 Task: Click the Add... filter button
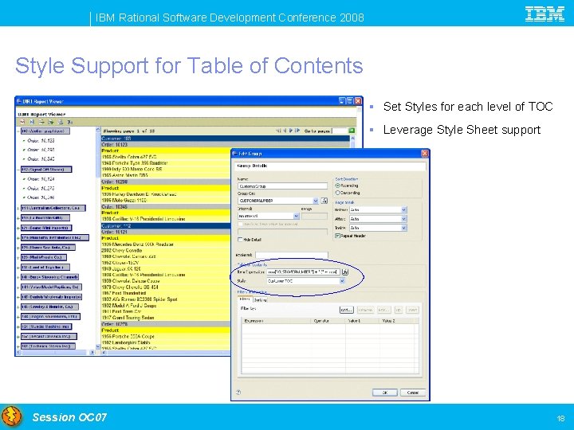tap(346, 310)
